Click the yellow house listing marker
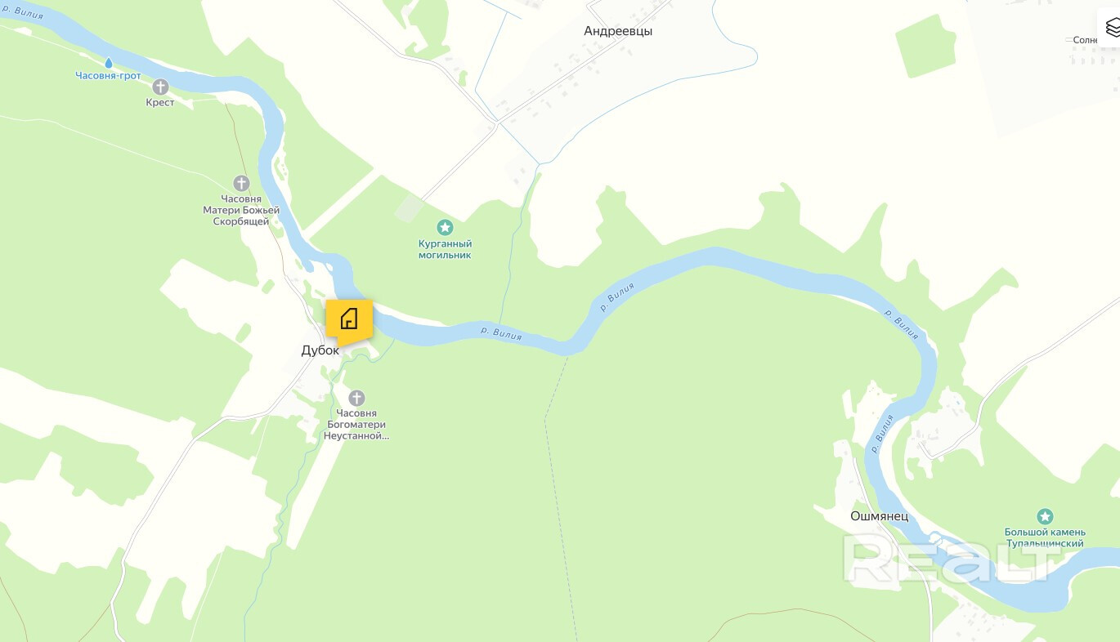 click(349, 319)
